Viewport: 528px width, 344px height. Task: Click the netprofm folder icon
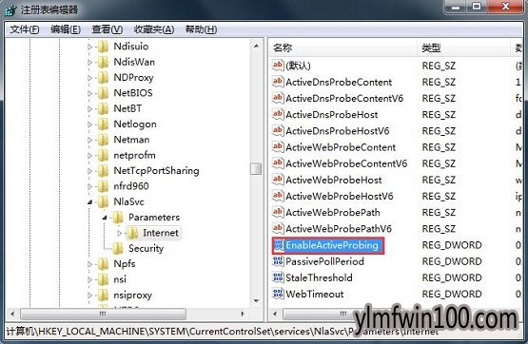pos(103,155)
